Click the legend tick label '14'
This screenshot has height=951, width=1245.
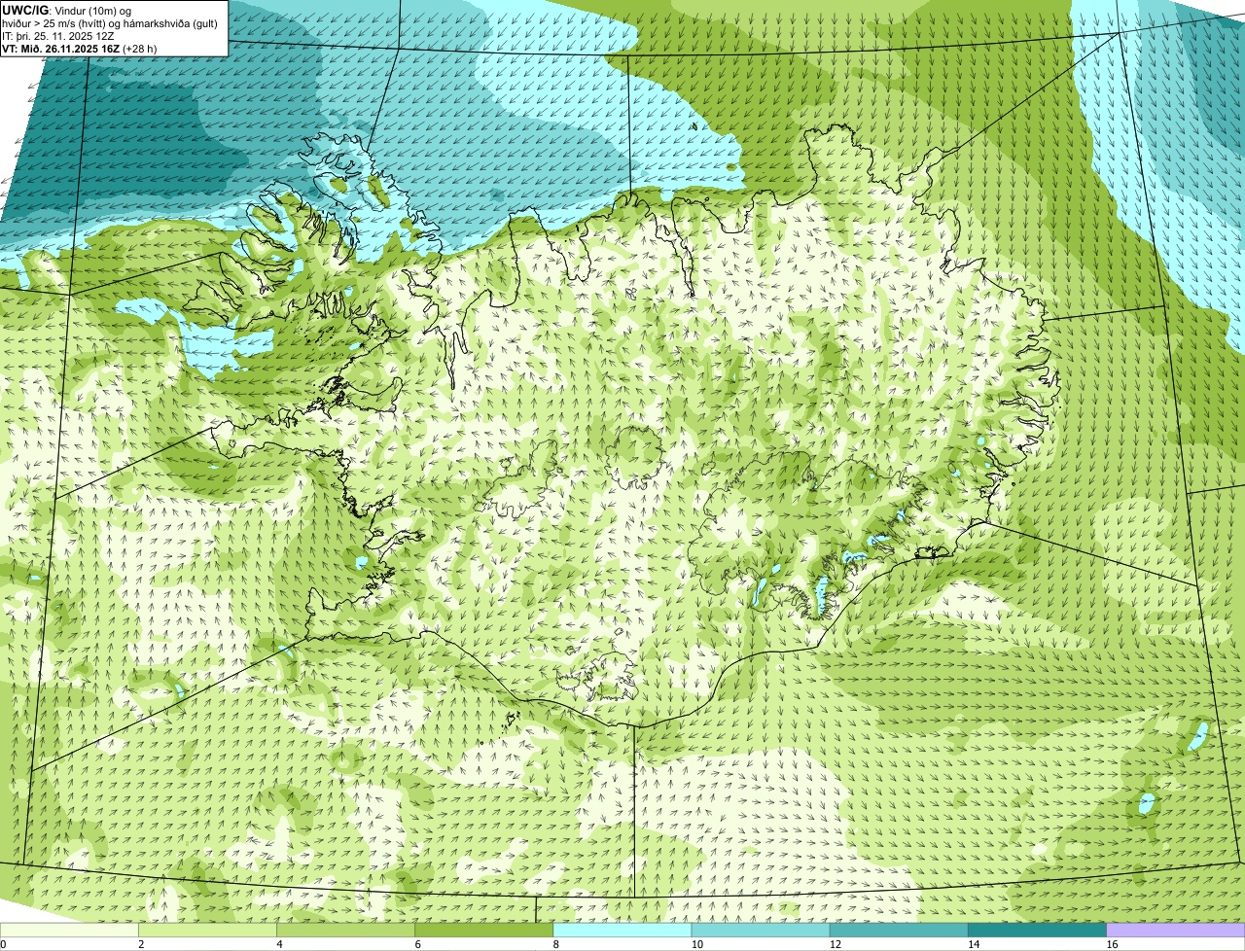click(x=974, y=944)
